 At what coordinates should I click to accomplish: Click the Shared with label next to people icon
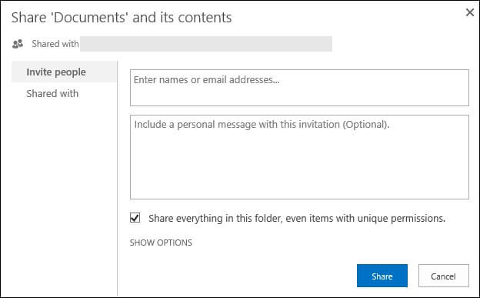[x=55, y=44]
